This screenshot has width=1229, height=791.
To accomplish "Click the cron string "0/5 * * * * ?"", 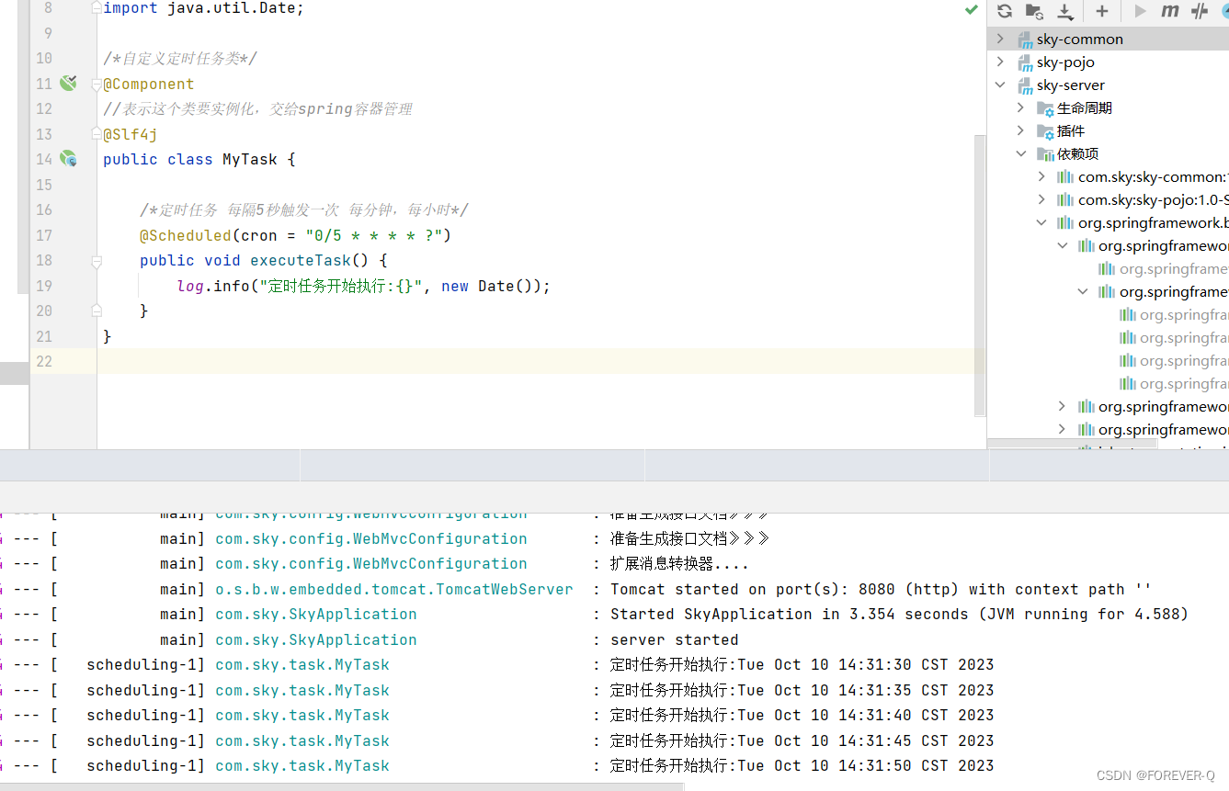I will point(374,235).
